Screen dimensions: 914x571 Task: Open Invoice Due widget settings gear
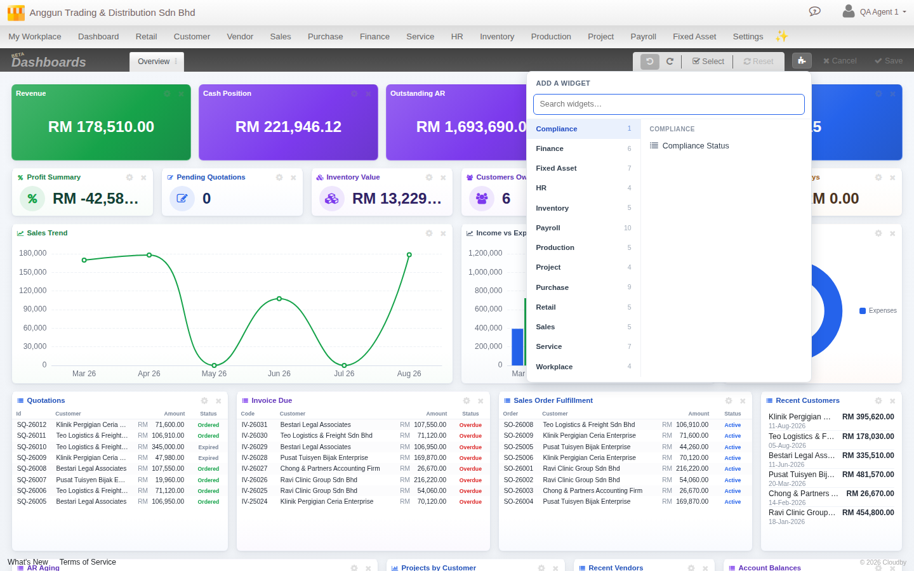[467, 401]
